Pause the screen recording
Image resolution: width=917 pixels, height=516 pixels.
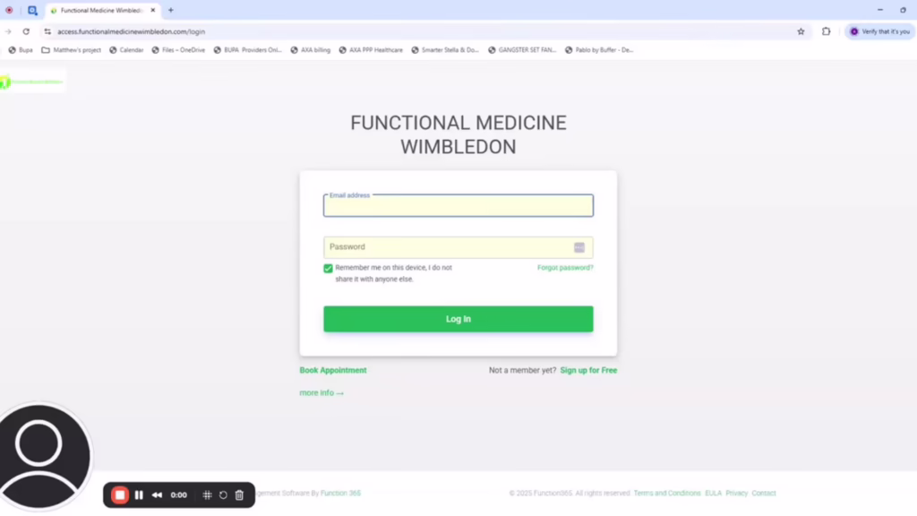click(x=139, y=494)
